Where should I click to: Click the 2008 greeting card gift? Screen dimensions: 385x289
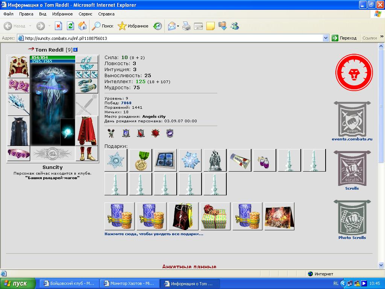click(x=279, y=216)
